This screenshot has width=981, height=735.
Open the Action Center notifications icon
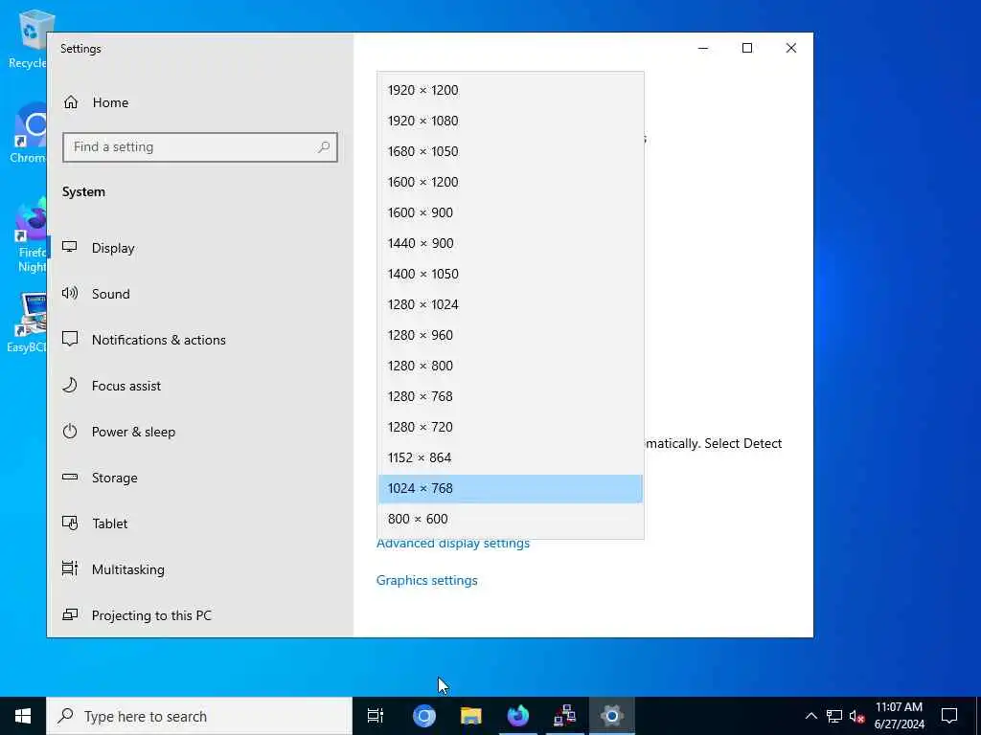(949, 716)
